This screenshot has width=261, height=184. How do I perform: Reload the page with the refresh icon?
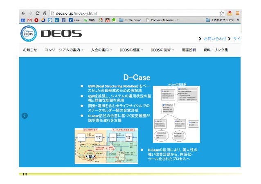[x=38, y=13]
